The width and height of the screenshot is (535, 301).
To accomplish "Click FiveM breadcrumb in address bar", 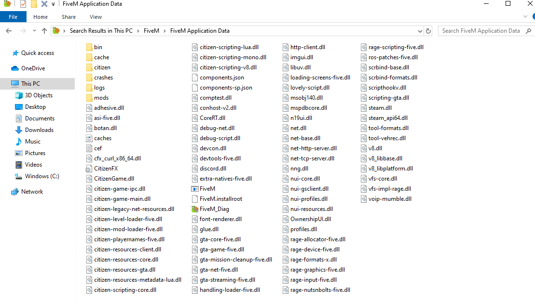I will point(151,31).
